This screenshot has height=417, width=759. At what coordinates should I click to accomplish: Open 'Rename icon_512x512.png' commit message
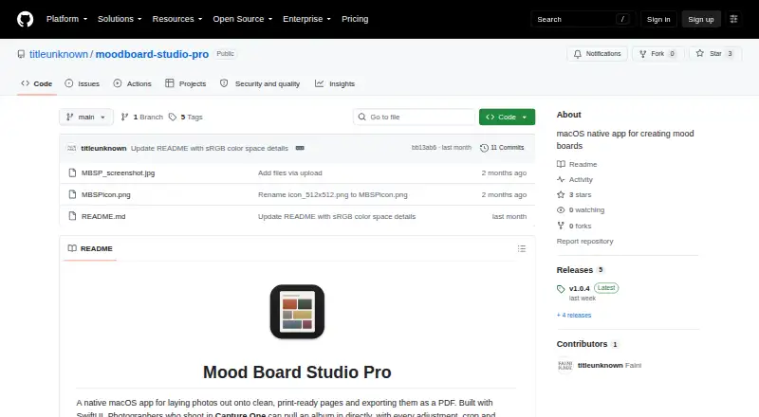(333, 194)
